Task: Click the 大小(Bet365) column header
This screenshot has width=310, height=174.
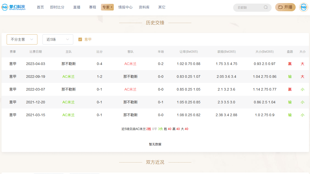Action: (264, 52)
